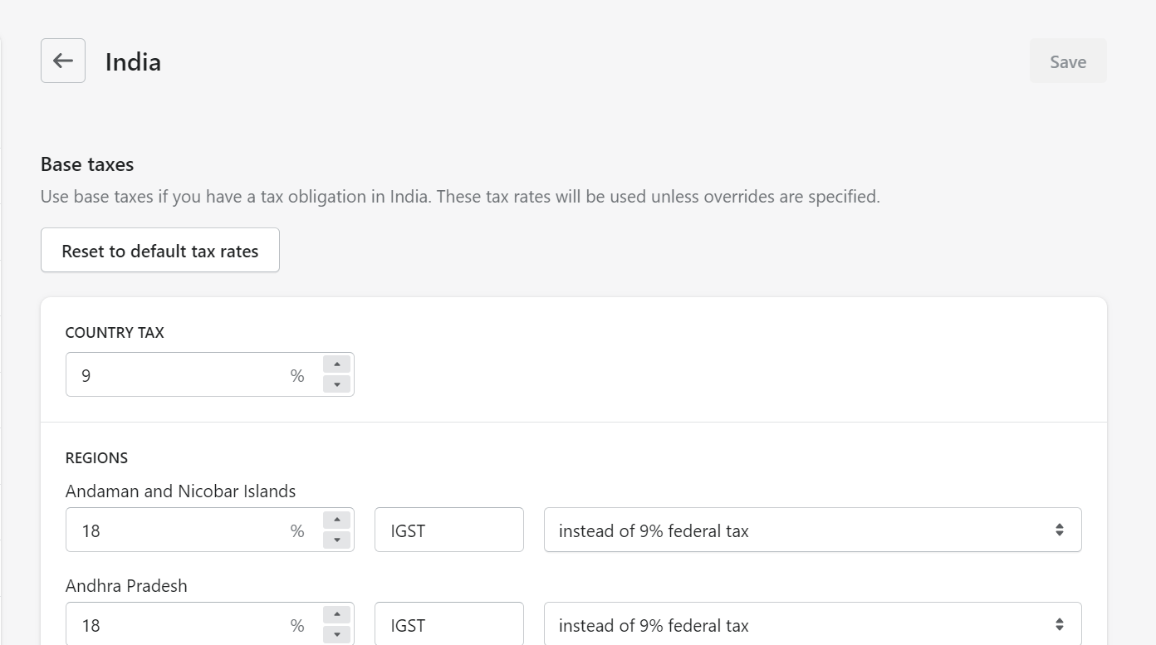This screenshot has width=1156, height=645.
Task: Edit the Andaman and Nicobar IGST name field
Action: (x=448, y=530)
